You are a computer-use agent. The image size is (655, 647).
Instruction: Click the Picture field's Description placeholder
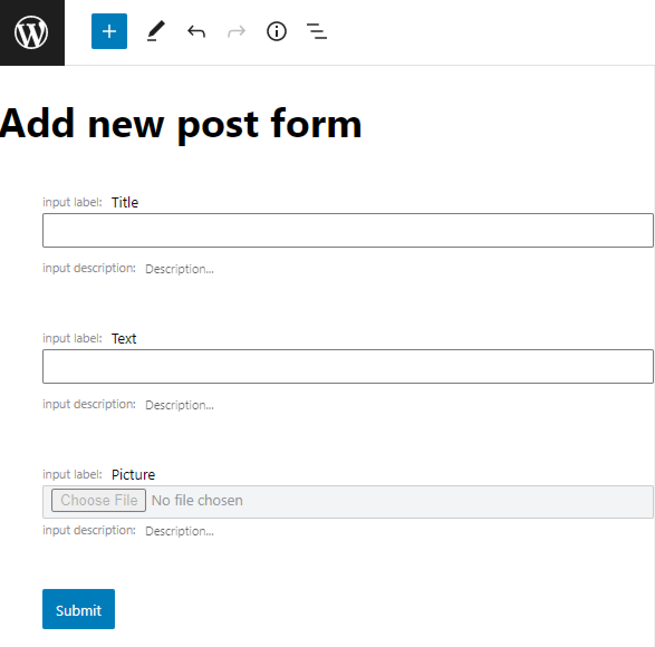(179, 531)
